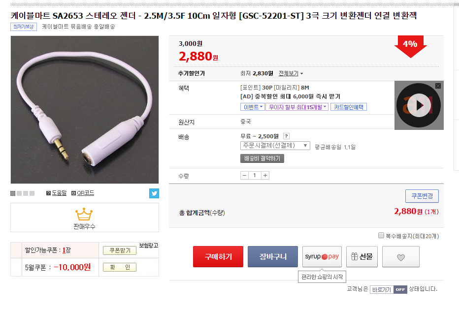Increase quantity with plus button

point(265,176)
